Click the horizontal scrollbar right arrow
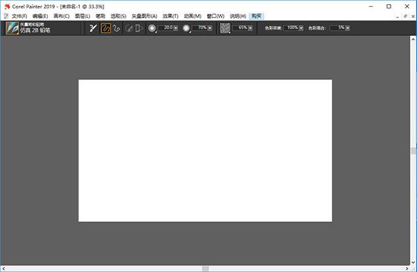 pos(407,269)
